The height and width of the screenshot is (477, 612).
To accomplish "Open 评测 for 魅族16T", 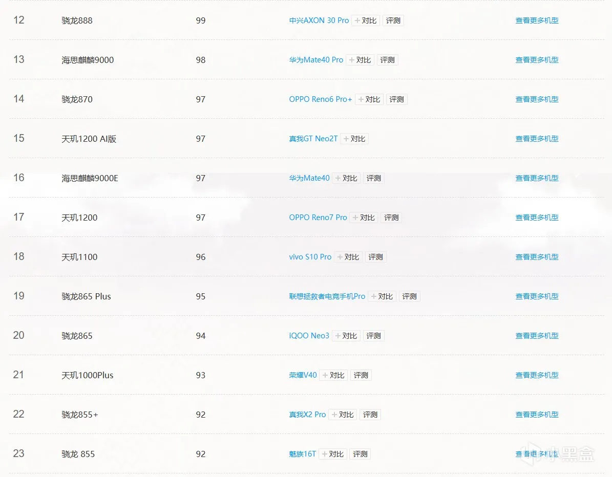I will pos(360,454).
